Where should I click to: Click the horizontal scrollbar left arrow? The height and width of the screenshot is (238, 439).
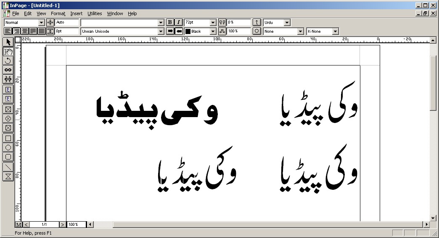pos(90,224)
